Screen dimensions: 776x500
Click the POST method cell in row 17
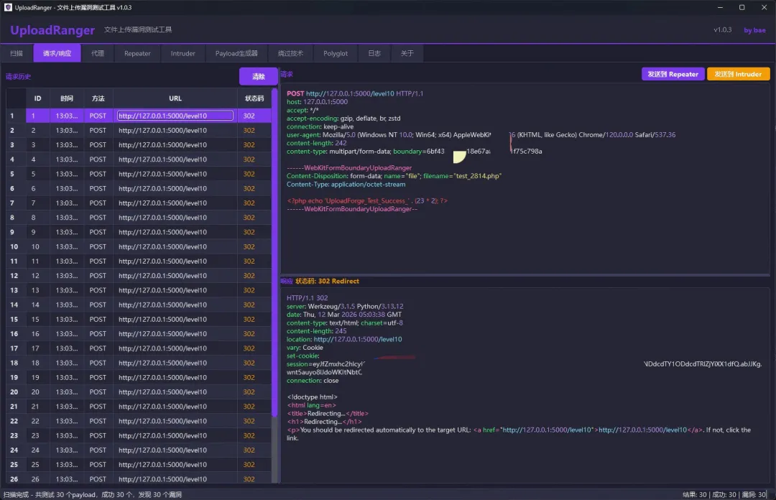[98, 348]
